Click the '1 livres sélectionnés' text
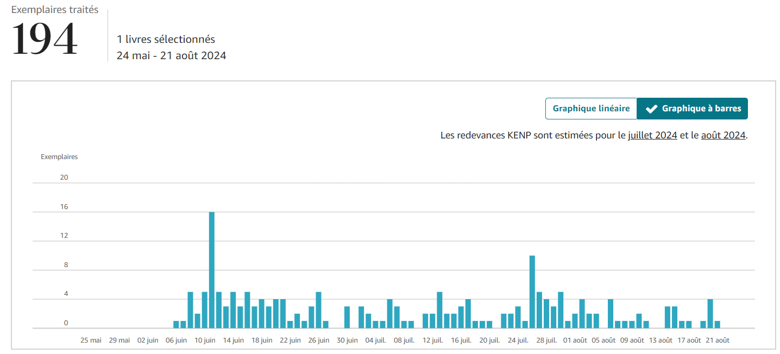Image resolution: width=780 pixels, height=354 pixels. [x=166, y=39]
